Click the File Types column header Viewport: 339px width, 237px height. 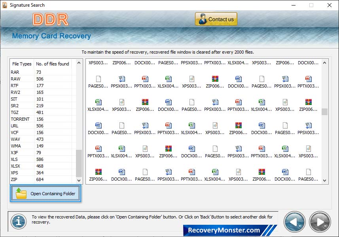pos(22,64)
